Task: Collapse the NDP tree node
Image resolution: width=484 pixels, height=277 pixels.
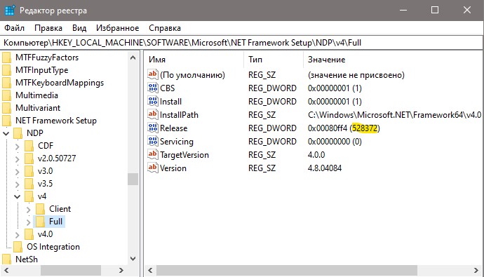Action: point(6,134)
